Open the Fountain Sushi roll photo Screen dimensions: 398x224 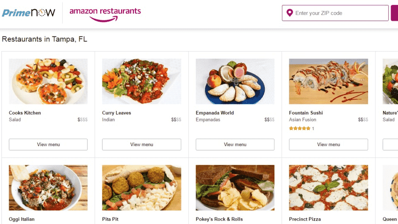pos(328,81)
